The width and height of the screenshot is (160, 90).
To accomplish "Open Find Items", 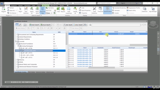I will [x=50, y=8].
